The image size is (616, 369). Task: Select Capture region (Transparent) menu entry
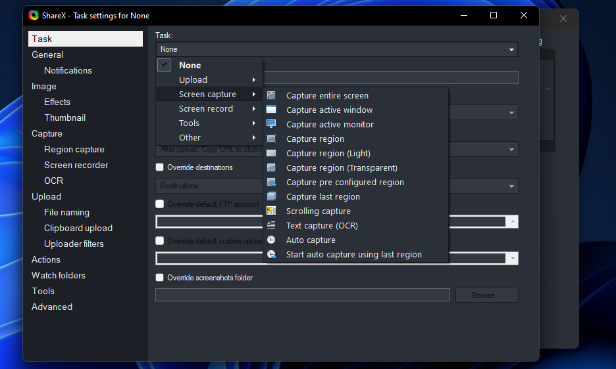(342, 167)
